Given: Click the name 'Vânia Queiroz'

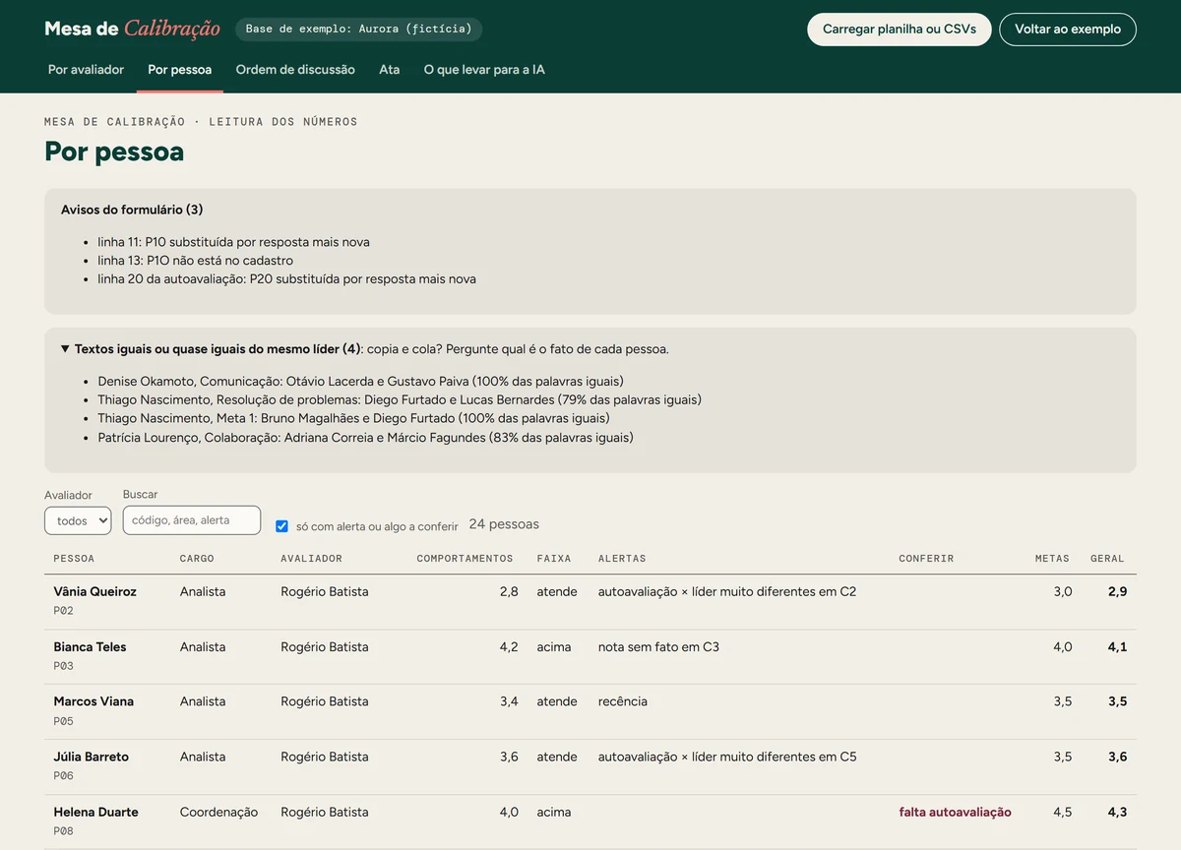Looking at the screenshot, I should click(x=94, y=592).
